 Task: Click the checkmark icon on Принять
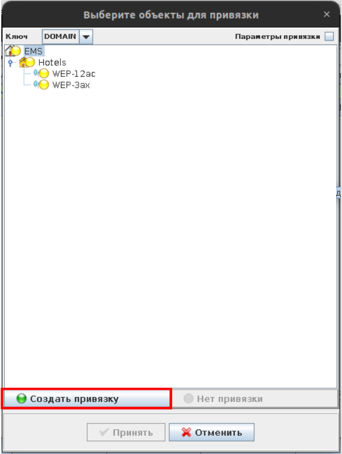click(x=104, y=432)
